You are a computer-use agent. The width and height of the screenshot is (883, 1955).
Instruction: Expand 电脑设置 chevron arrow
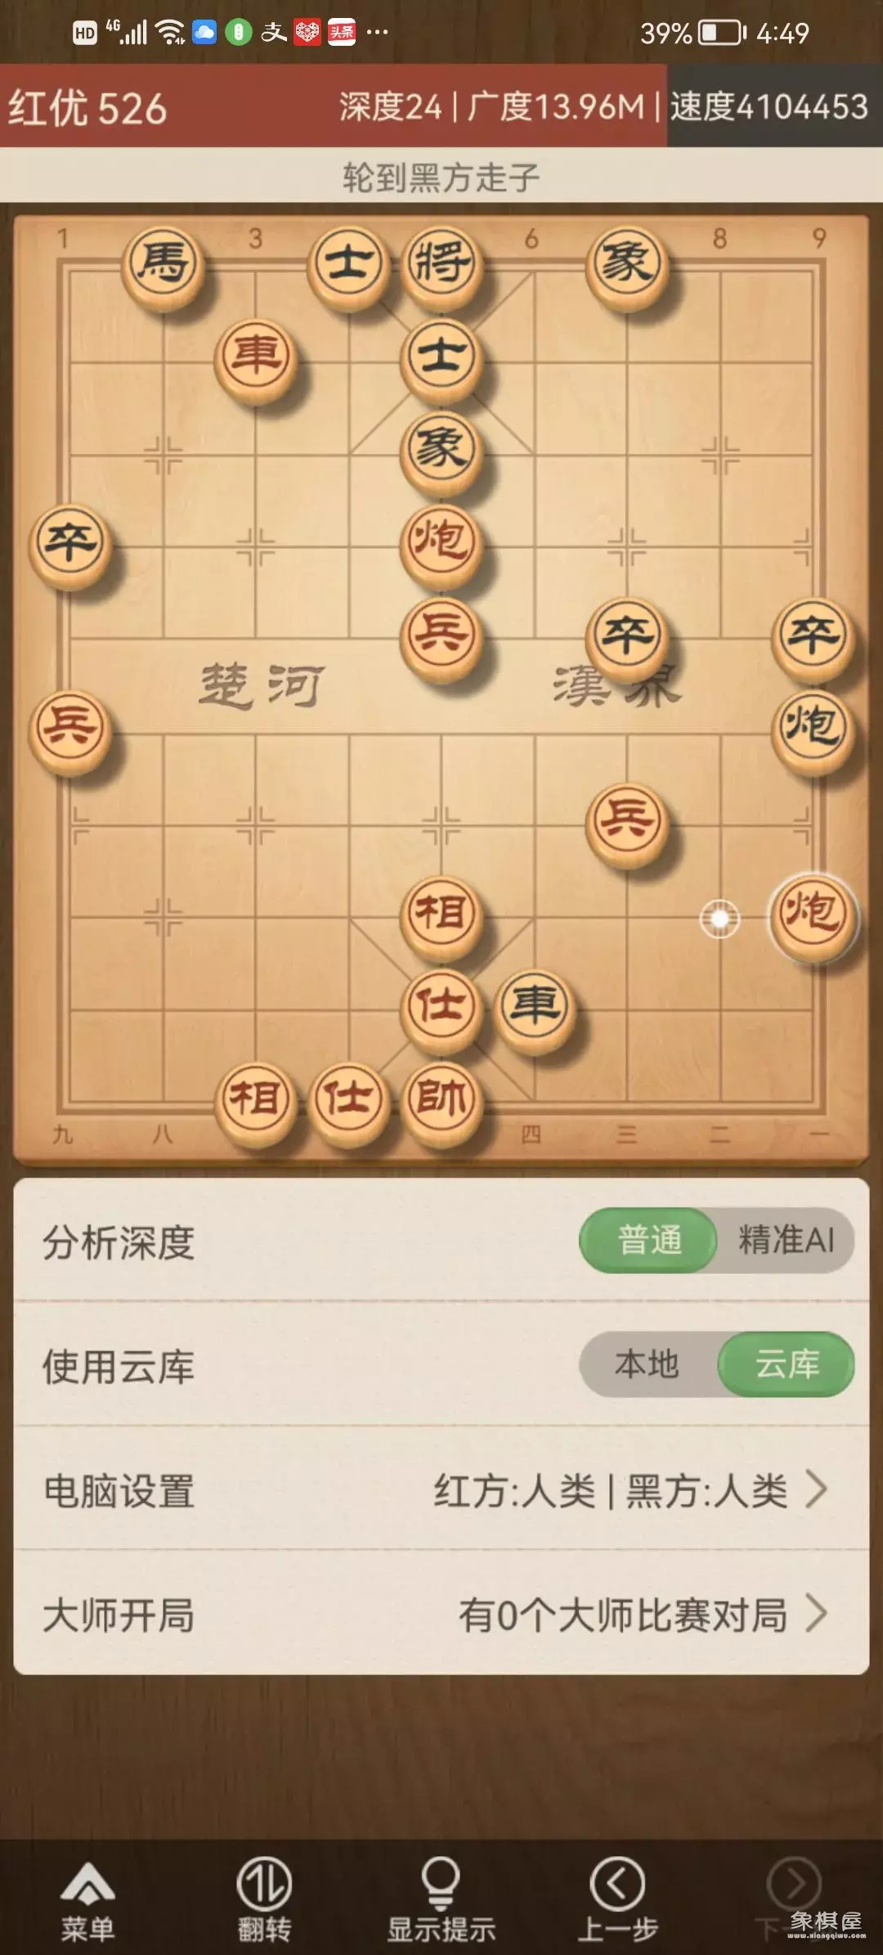(x=817, y=1489)
